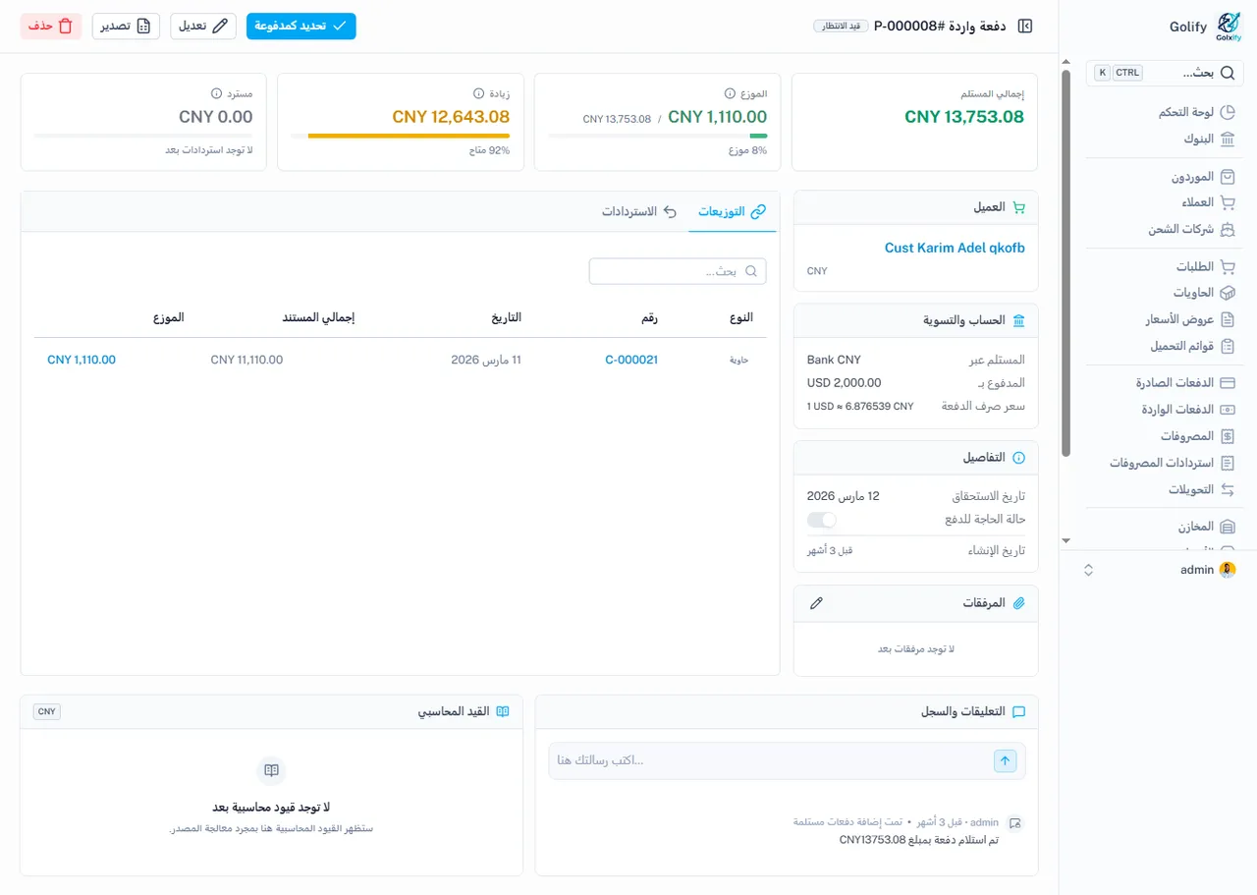Click the sidebar search box بحث
1257x895 pixels.
1165,73
